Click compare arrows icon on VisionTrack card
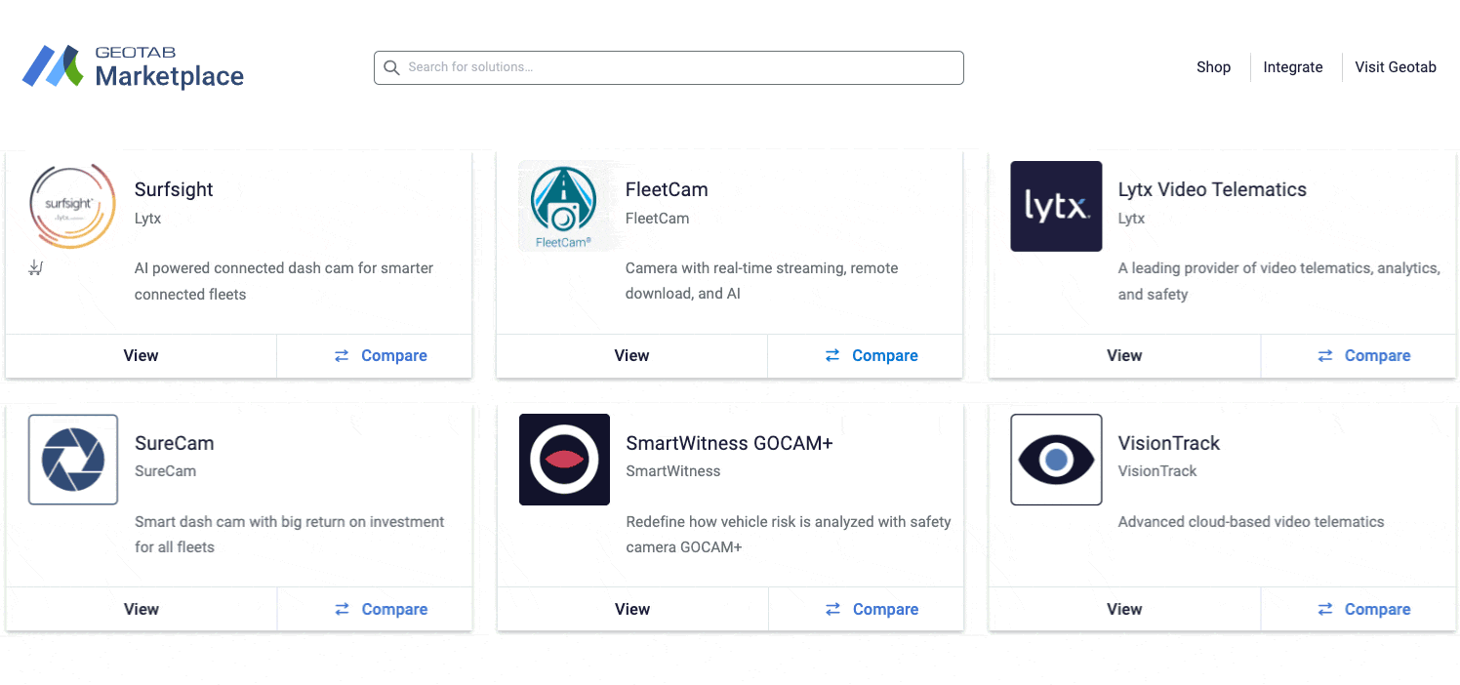 pos(1325,609)
